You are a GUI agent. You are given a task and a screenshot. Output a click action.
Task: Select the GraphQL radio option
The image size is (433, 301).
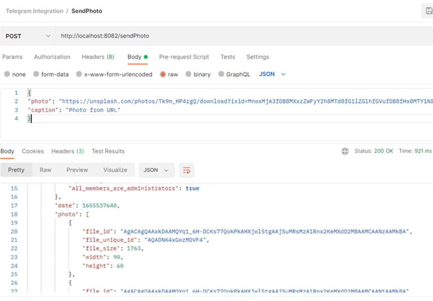pos(222,74)
